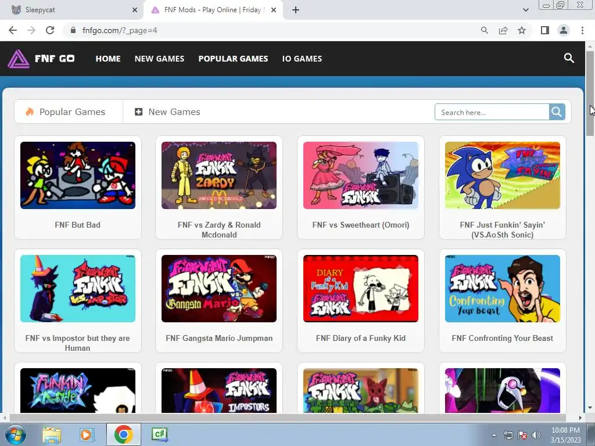Close the Sleepycat tab
This screenshot has width=595, height=446.
(135, 10)
